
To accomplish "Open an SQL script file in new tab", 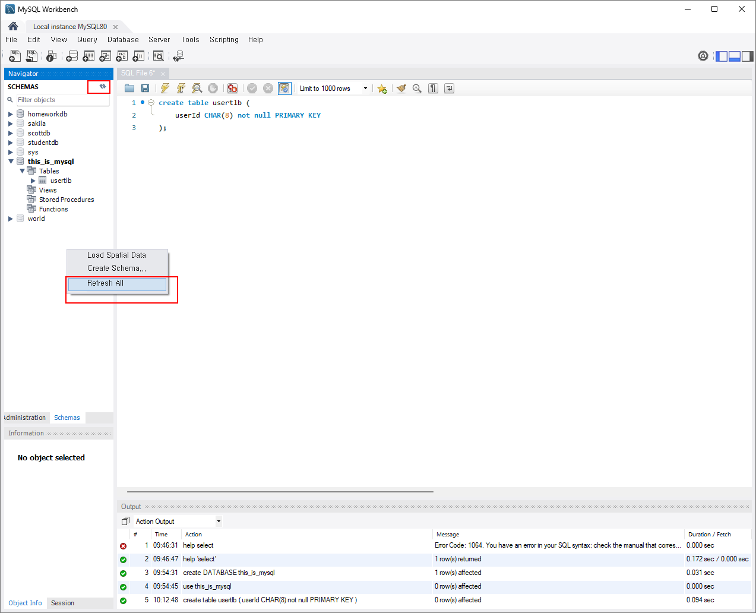I will click(31, 56).
